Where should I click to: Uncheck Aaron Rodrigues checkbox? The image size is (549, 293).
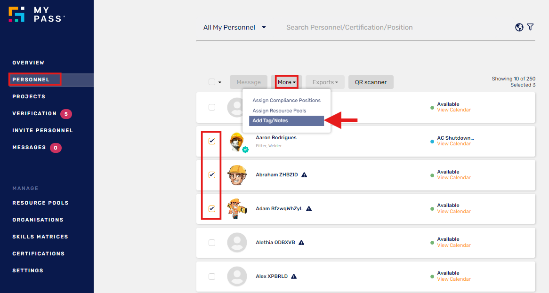[x=212, y=141]
